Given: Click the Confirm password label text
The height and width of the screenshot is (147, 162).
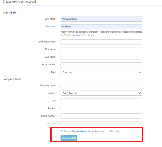Looking at the screenshot, I should [47, 42].
